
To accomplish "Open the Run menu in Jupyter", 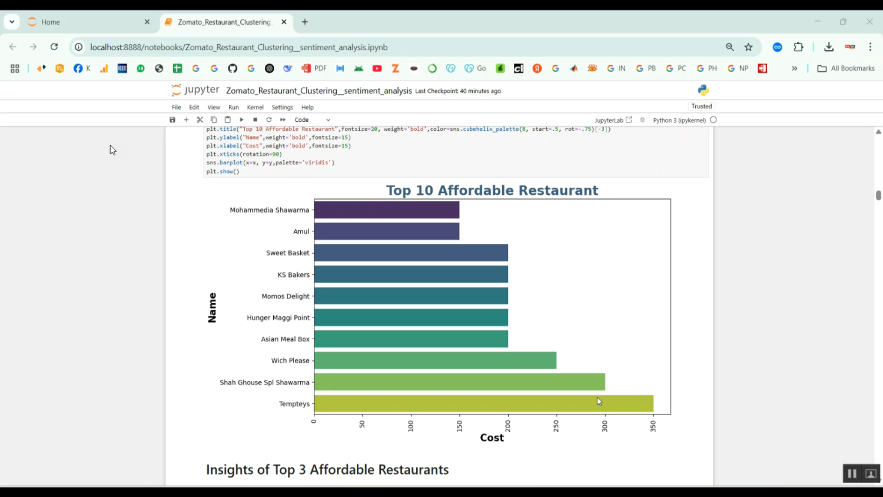I will point(234,107).
